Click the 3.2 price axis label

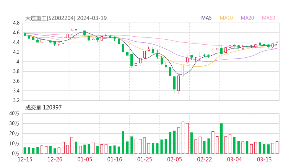coord(16,100)
